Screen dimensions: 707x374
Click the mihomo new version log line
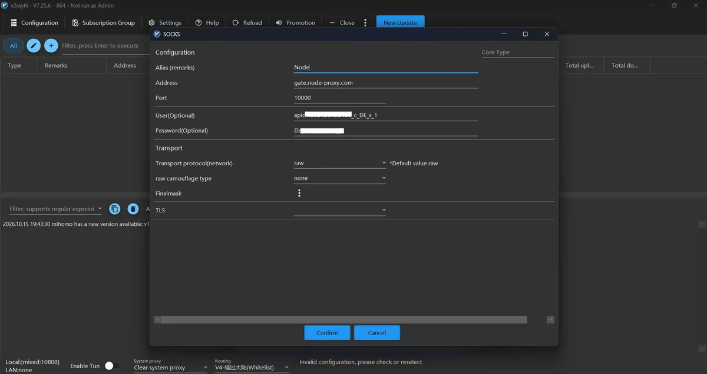click(x=75, y=224)
